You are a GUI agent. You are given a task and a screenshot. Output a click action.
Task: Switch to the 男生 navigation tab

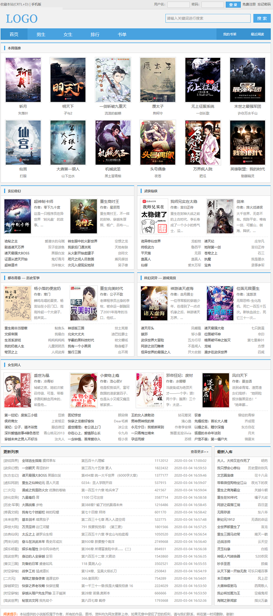point(41,34)
